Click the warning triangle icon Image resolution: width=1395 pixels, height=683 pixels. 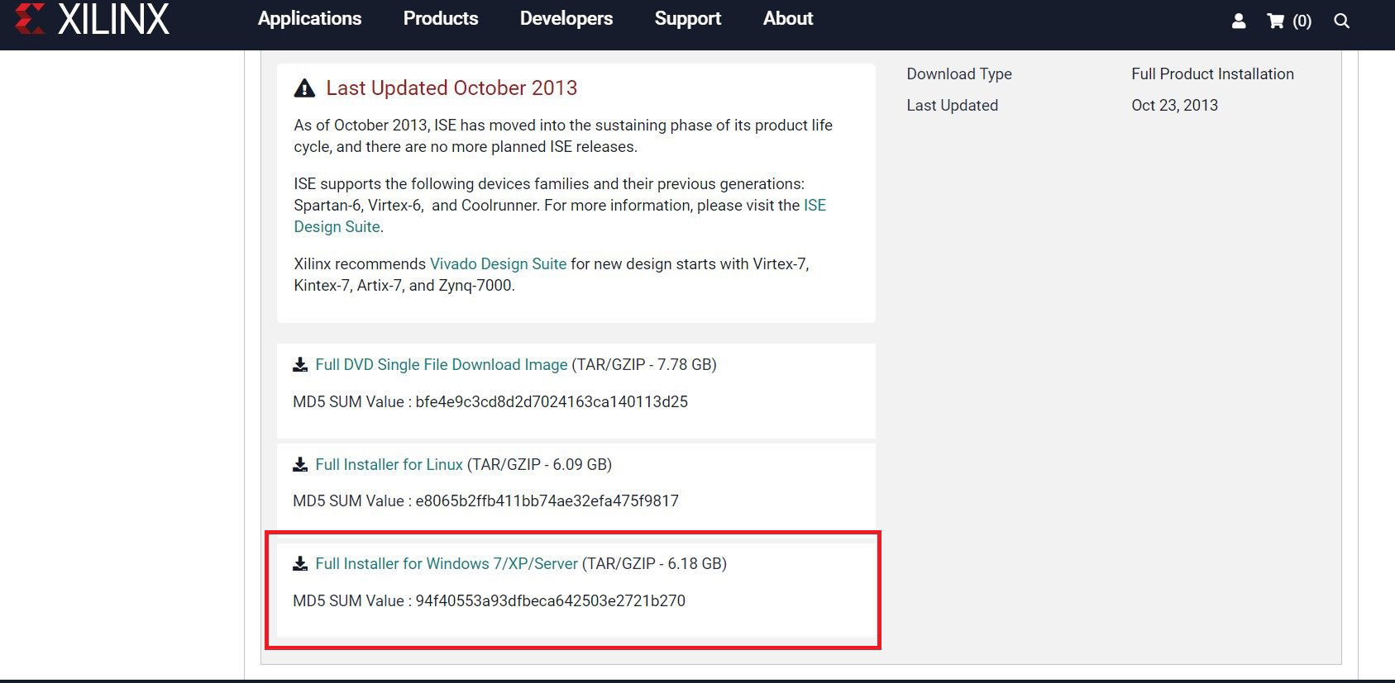[x=304, y=88]
